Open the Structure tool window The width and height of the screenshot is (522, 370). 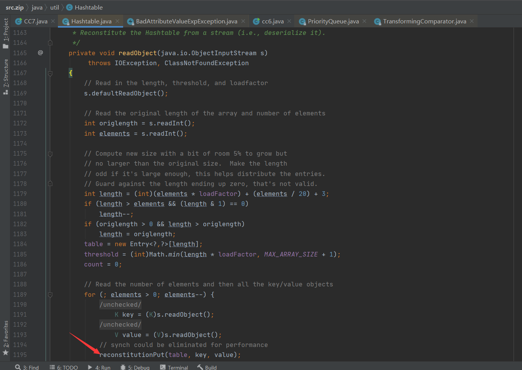[x=6, y=72]
